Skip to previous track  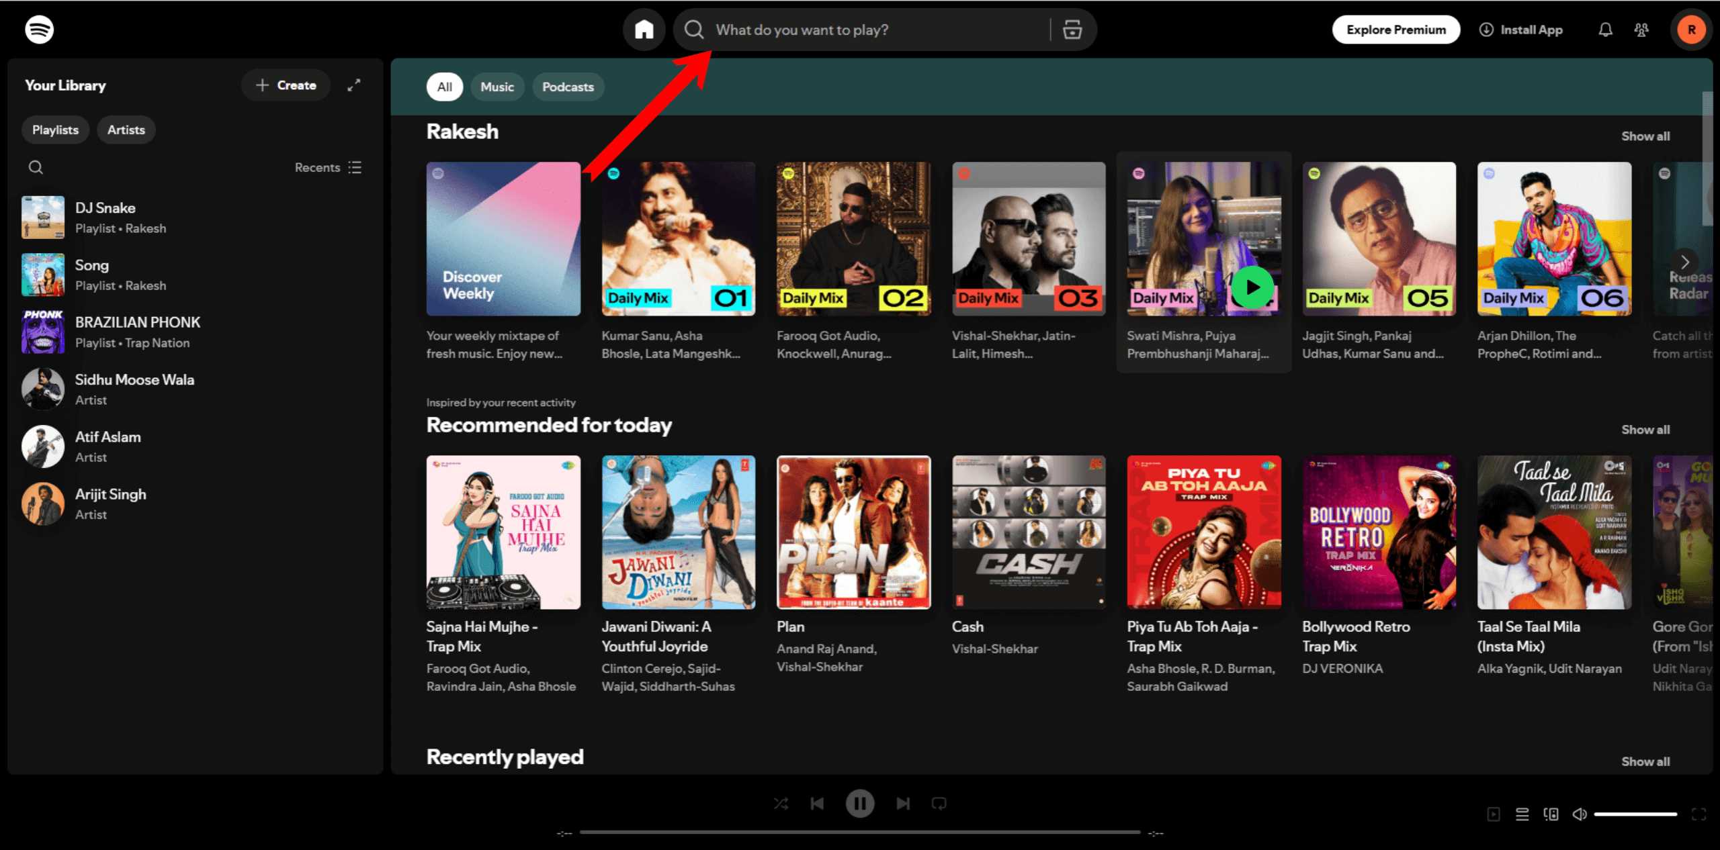[817, 803]
